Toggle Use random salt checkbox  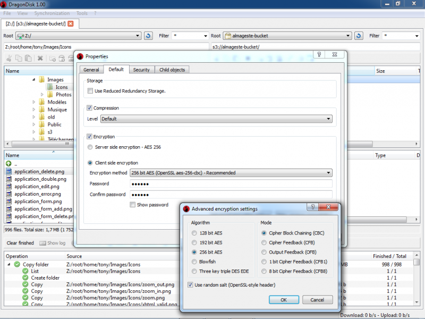coord(190,285)
